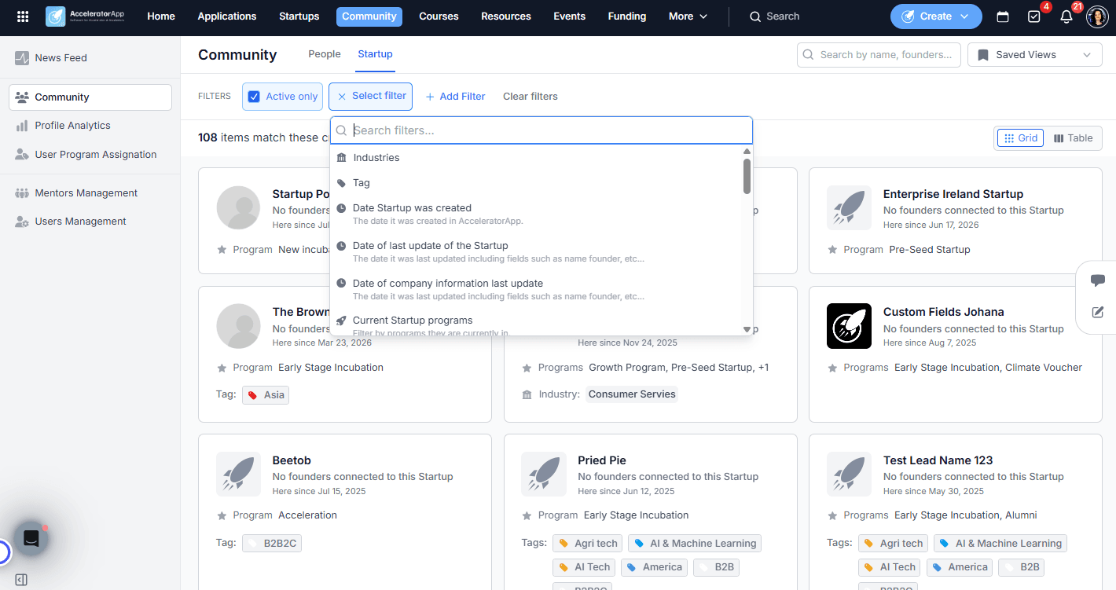Open the tasks checklist icon with badge
The height and width of the screenshot is (590, 1116).
[1034, 16]
